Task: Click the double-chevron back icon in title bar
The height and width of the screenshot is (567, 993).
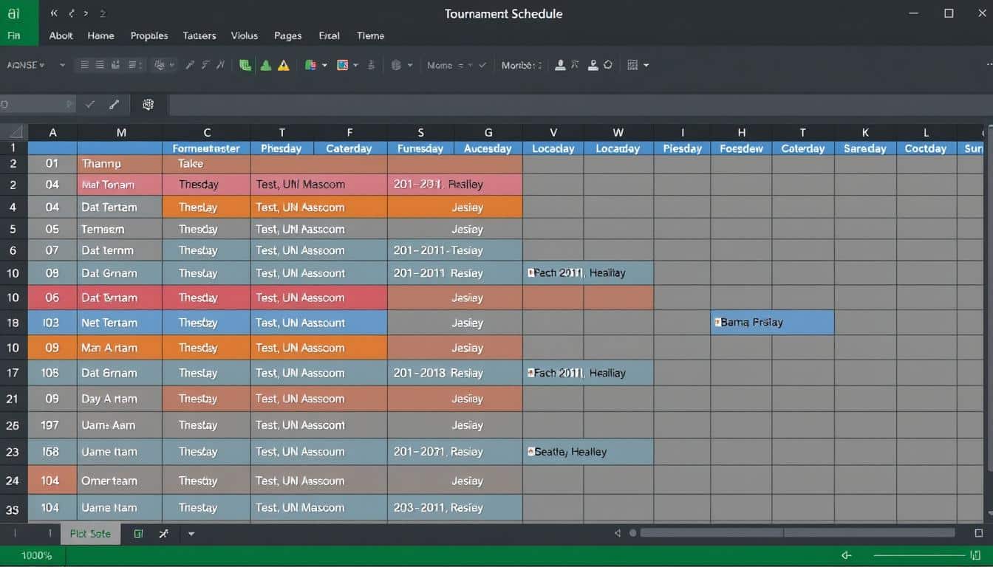Action: [x=54, y=13]
